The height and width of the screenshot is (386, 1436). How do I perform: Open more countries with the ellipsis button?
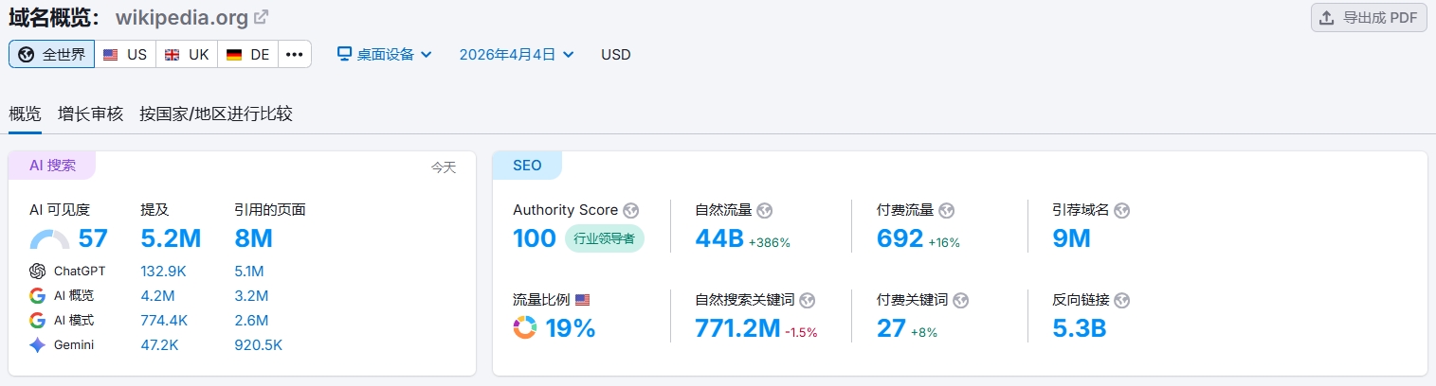(295, 54)
